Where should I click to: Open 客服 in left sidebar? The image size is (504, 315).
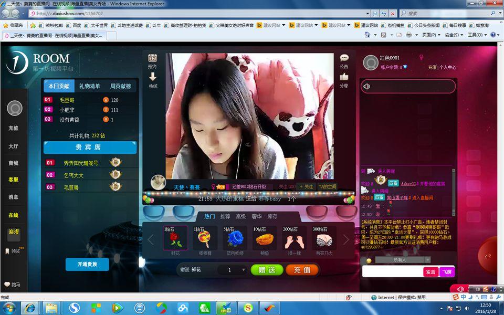pyautogui.click(x=13, y=180)
